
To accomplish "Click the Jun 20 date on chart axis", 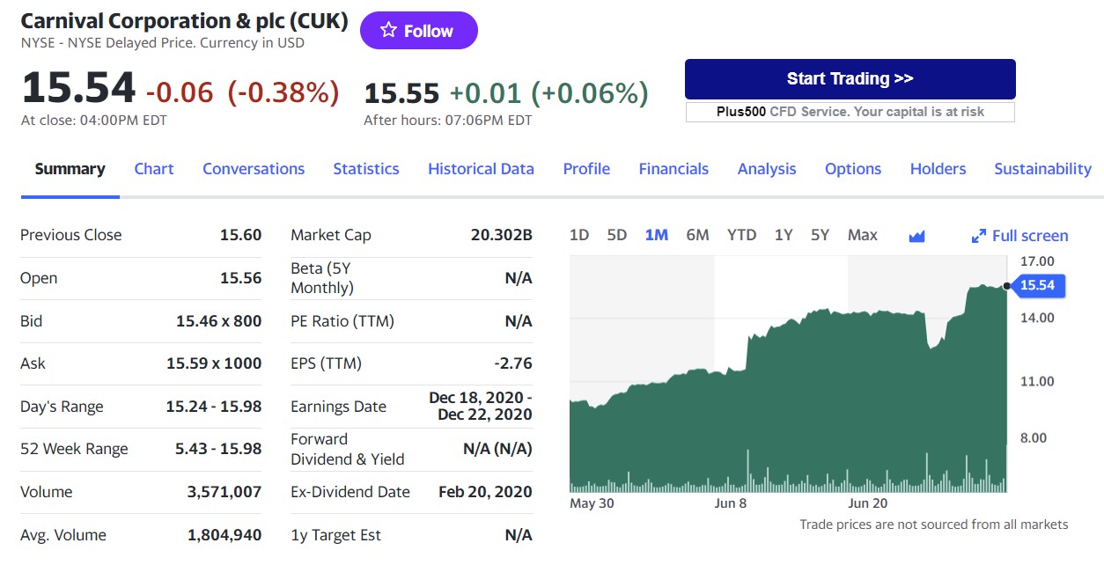I will click(868, 503).
